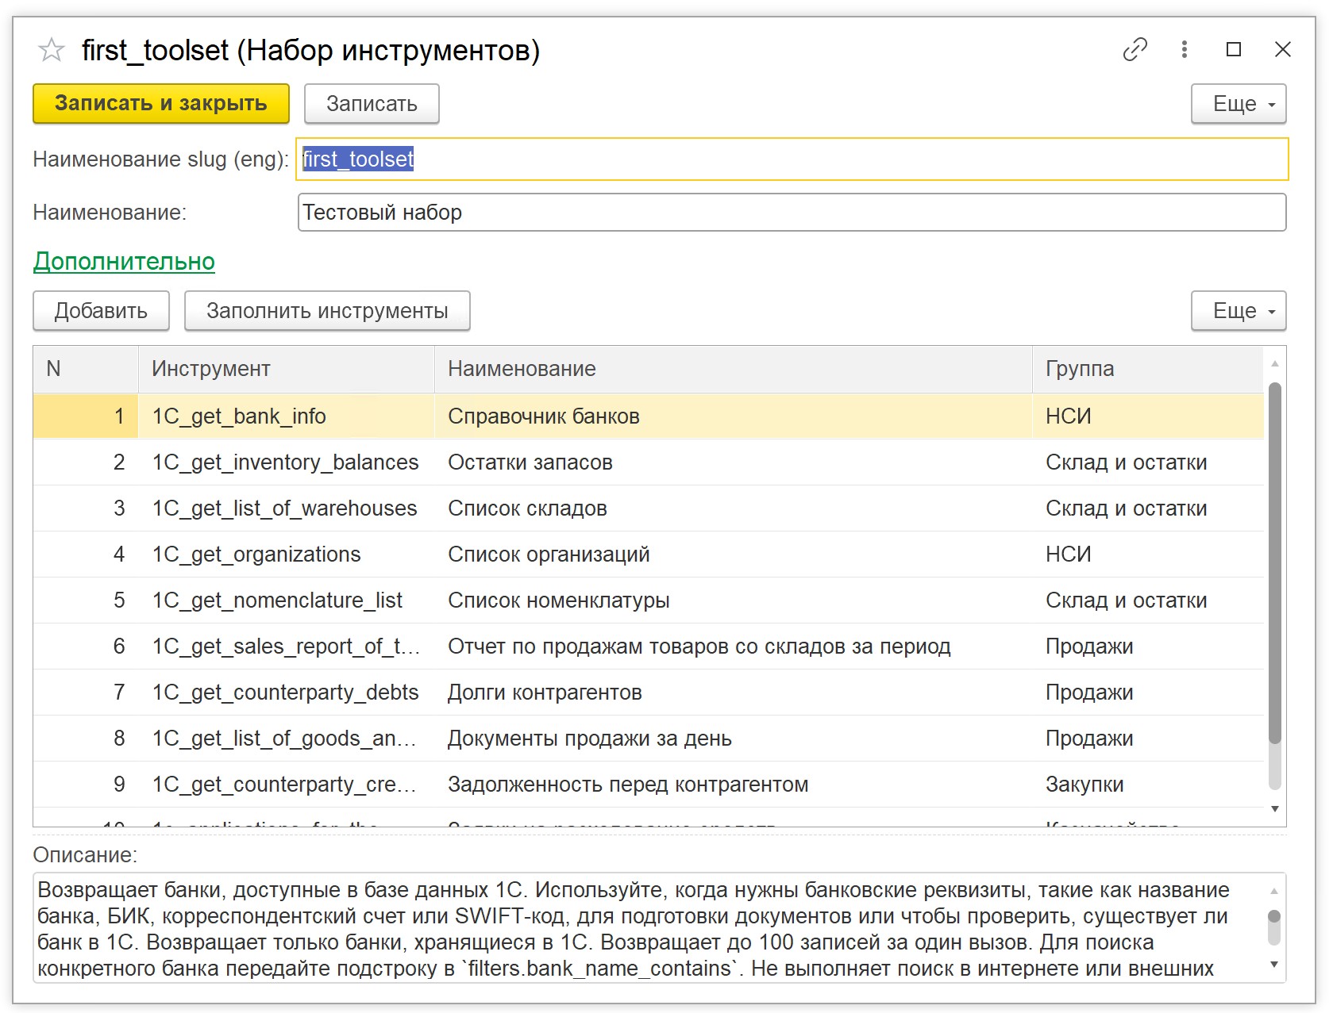Viewport: 1333px width, 1013px height.
Task: Select the '1C_get_bank_info' cell
Action: 287,416
